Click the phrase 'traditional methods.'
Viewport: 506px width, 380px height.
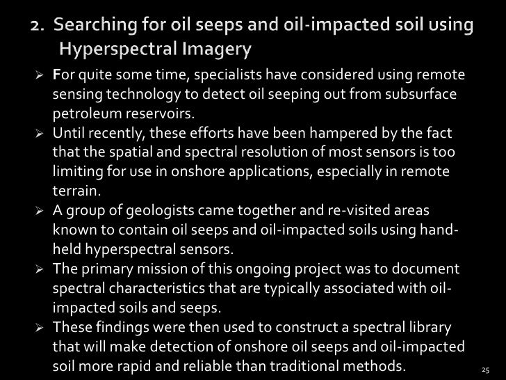coord(338,366)
